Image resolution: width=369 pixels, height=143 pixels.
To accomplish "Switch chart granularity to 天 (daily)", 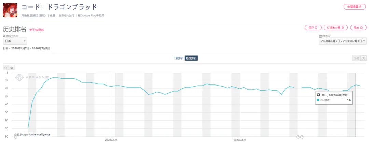I will click(364, 58).
